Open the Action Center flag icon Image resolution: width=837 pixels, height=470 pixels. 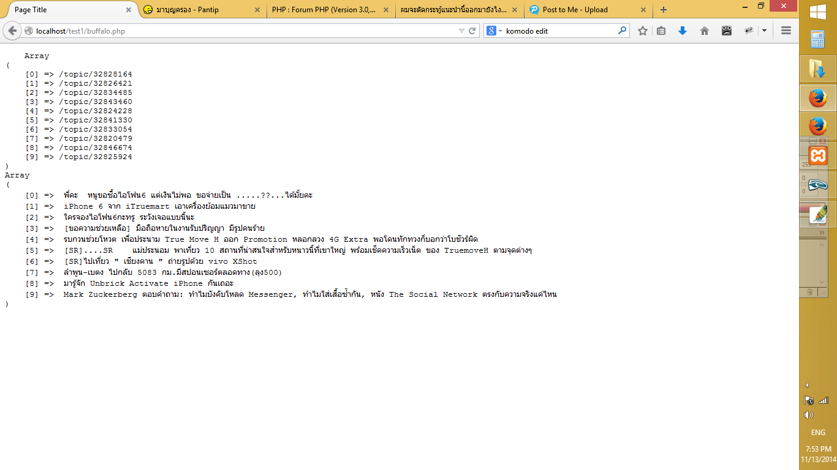click(x=809, y=401)
